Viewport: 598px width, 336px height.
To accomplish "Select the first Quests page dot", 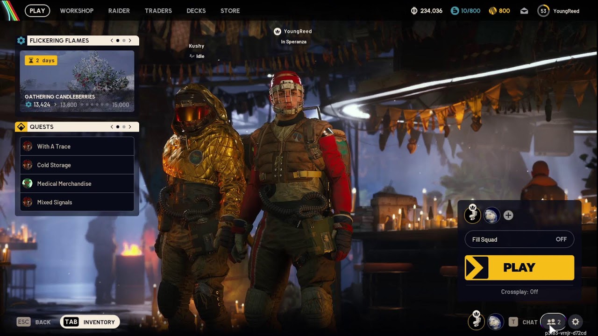I will click(x=118, y=127).
